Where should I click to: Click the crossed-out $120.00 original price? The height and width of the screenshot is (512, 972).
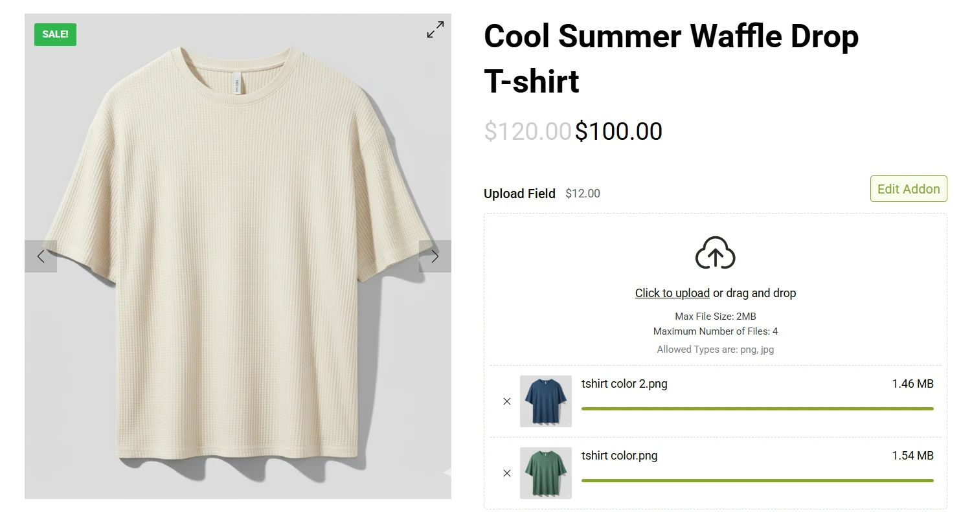[x=528, y=131]
